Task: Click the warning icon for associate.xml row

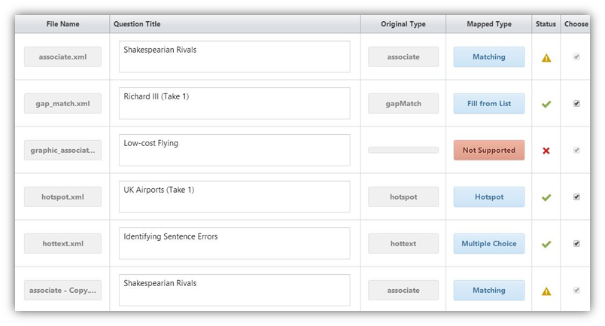Action: pos(546,58)
